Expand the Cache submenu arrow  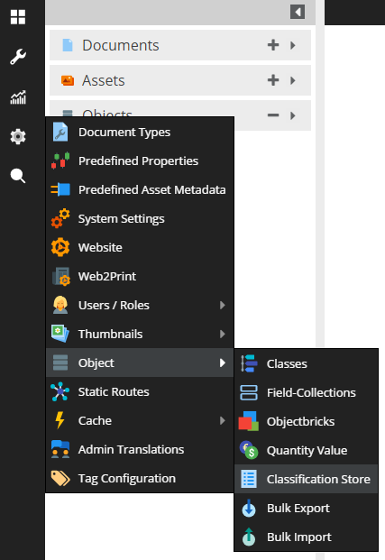tap(222, 420)
